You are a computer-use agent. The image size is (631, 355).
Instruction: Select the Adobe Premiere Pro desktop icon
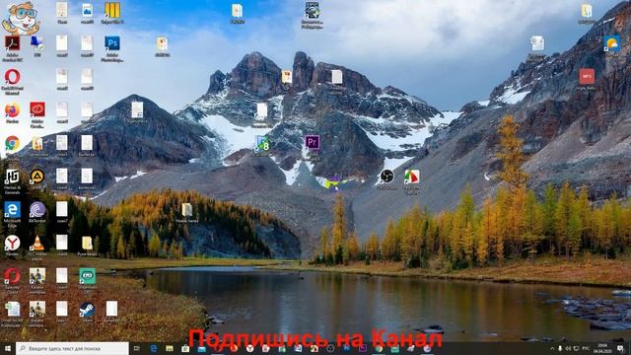click(312, 142)
